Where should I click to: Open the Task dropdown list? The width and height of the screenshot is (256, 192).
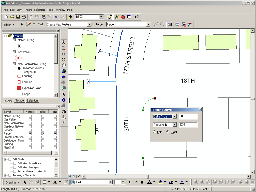tap(89, 24)
